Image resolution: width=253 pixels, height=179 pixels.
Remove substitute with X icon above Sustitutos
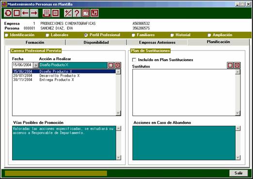237,65
